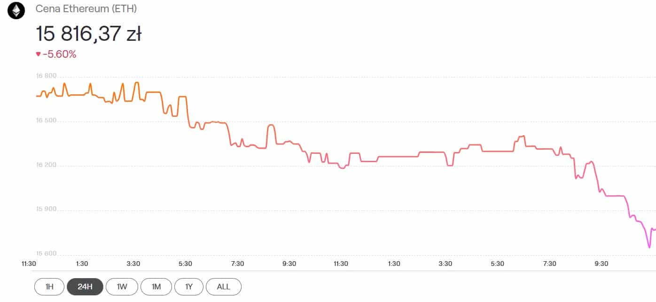This screenshot has height=302, width=656.
Task: Switch chart to 1W range
Action: [122, 287]
